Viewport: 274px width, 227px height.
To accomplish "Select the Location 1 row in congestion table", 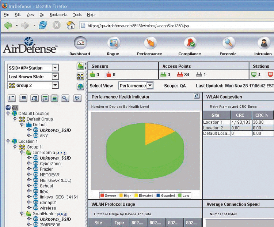I will point(238,122).
